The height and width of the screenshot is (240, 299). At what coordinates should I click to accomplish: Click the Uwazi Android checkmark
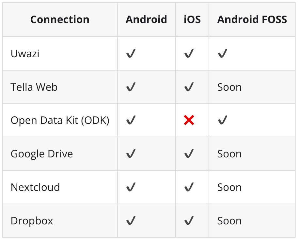click(131, 53)
